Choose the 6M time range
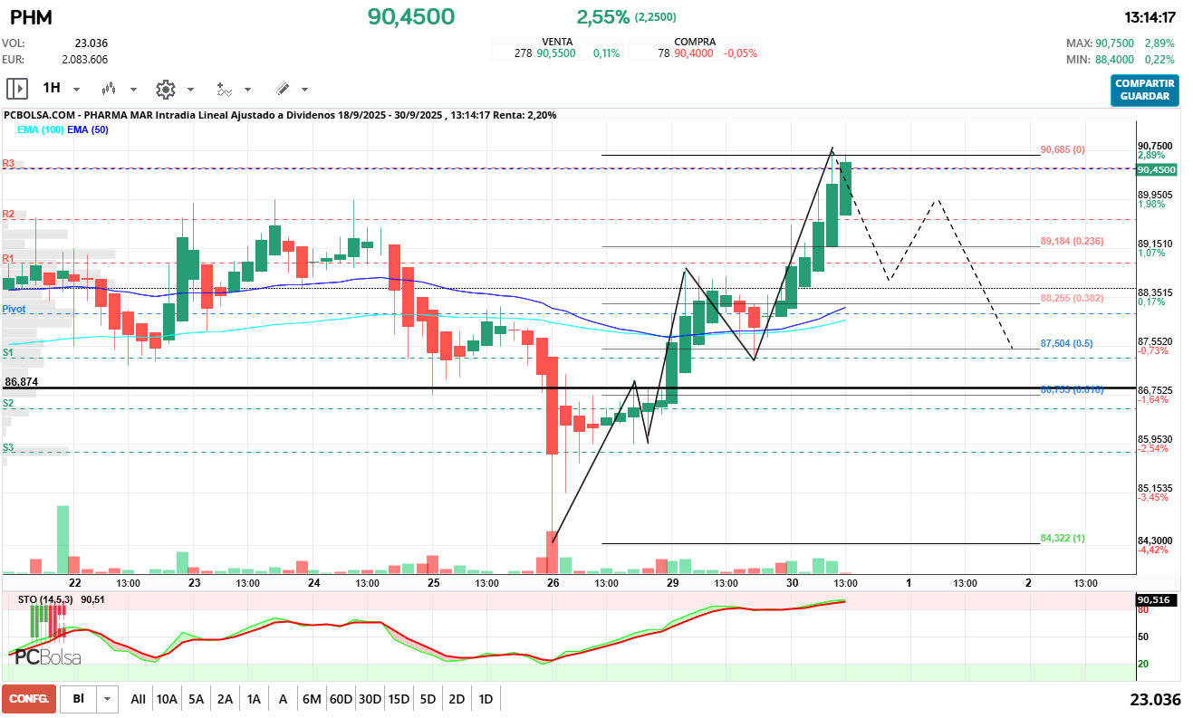The width and height of the screenshot is (1193, 718). pyautogui.click(x=312, y=699)
